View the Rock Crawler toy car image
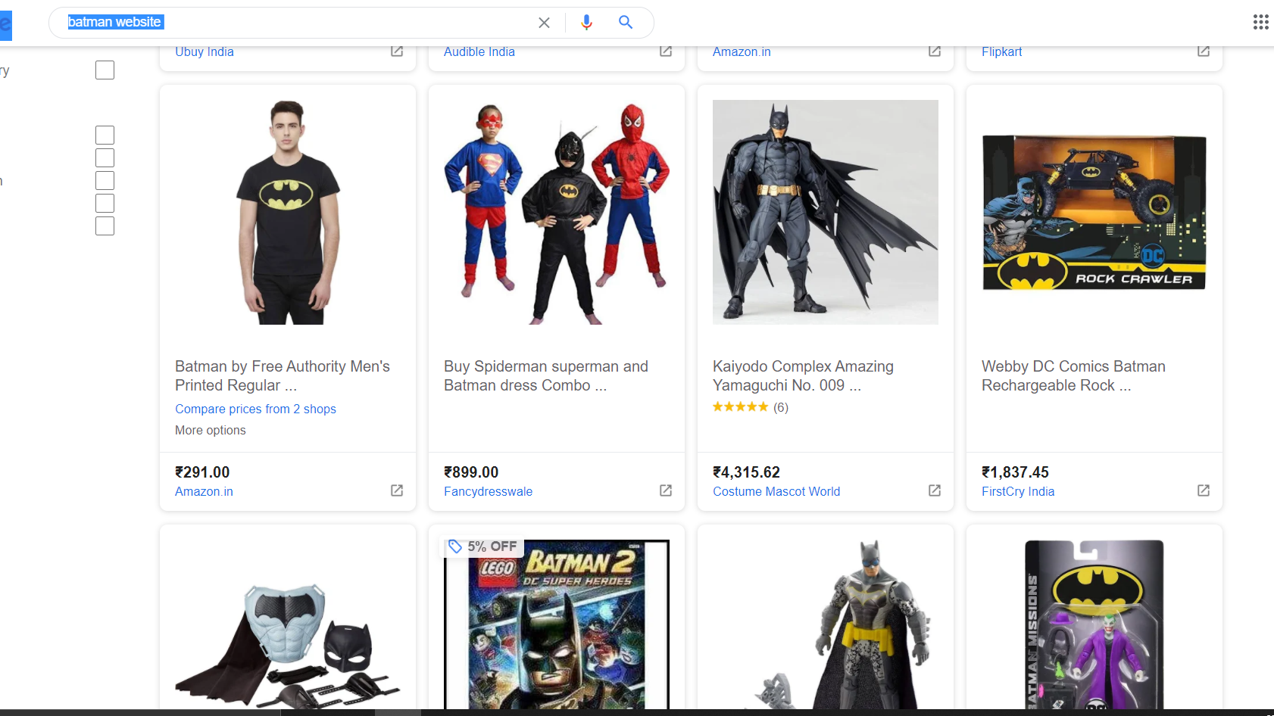This screenshot has width=1274, height=716. pos(1094,213)
